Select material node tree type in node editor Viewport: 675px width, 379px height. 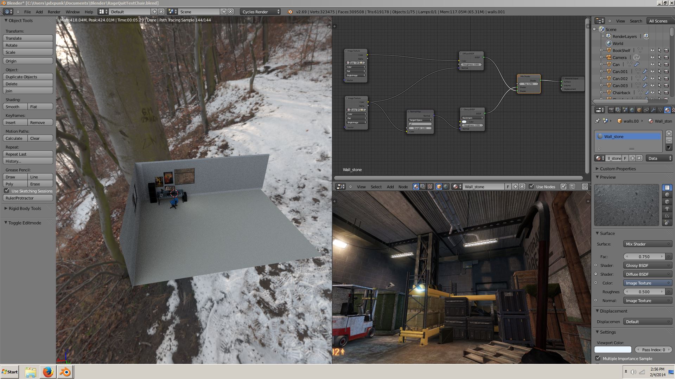pyautogui.click(x=416, y=187)
